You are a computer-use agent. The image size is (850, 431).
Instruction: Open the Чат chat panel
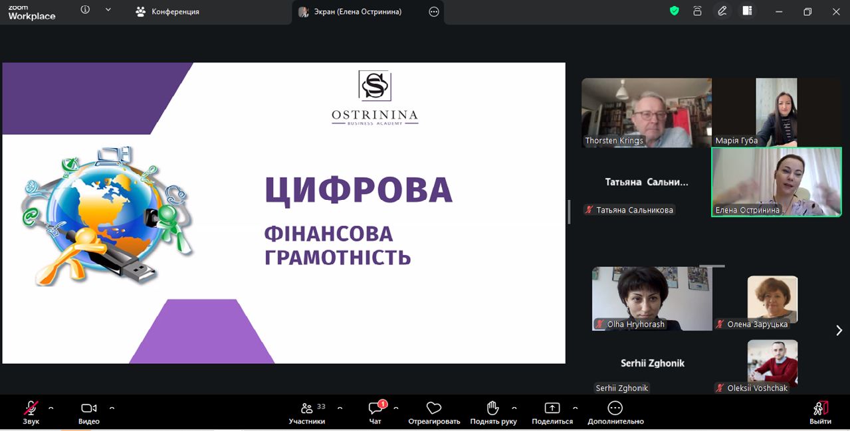(x=375, y=412)
